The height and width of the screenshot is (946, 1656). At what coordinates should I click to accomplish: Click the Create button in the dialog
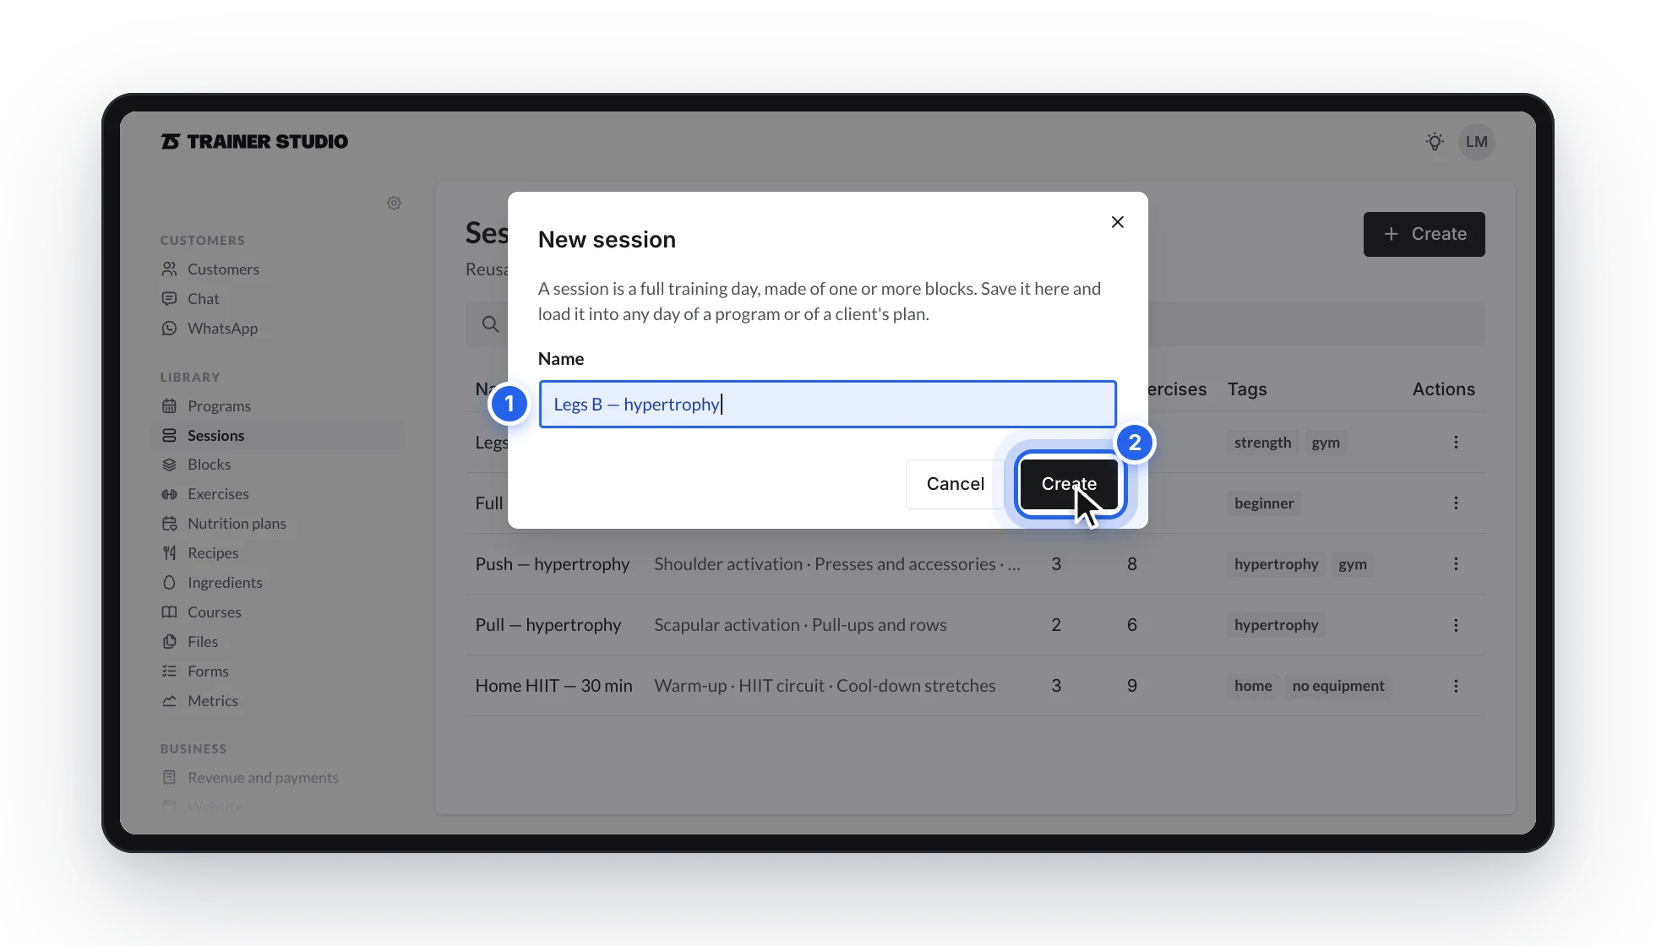click(1069, 484)
